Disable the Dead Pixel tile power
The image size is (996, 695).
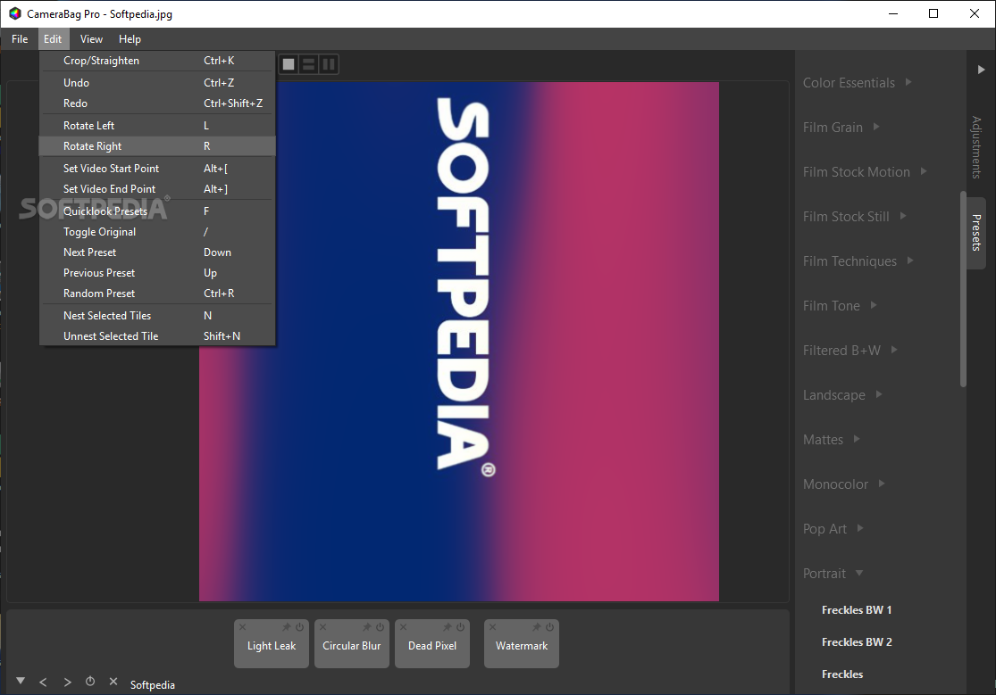coord(461,627)
